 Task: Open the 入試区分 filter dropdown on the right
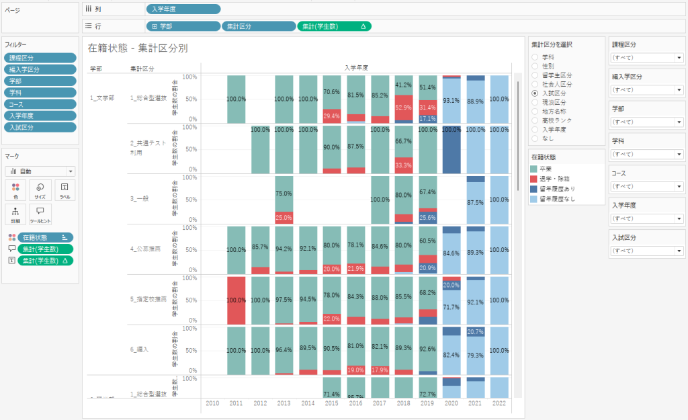pyautogui.click(x=679, y=251)
